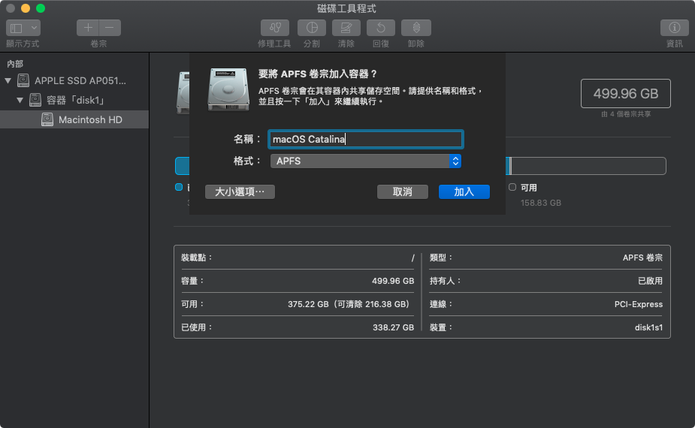
Task: Open the Info (資訊) toolbar button
Action: 674,28
